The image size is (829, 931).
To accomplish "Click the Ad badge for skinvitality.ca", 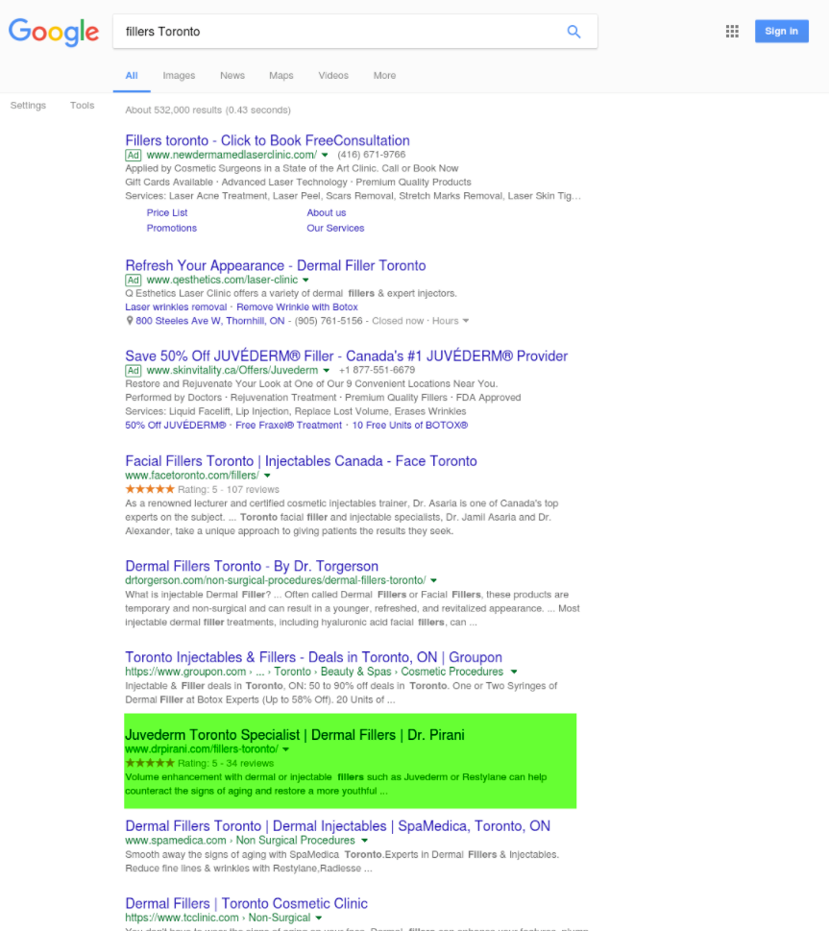I will (133, 371).
